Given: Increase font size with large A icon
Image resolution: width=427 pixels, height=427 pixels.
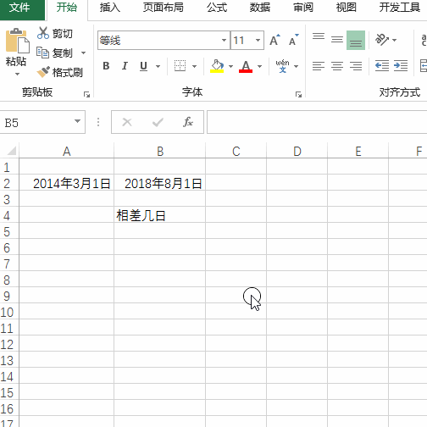Looking at the screenshot, I should [274, 40].
